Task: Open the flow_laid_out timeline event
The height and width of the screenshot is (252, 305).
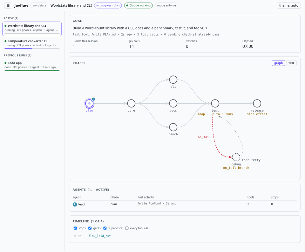Action: 99,236
